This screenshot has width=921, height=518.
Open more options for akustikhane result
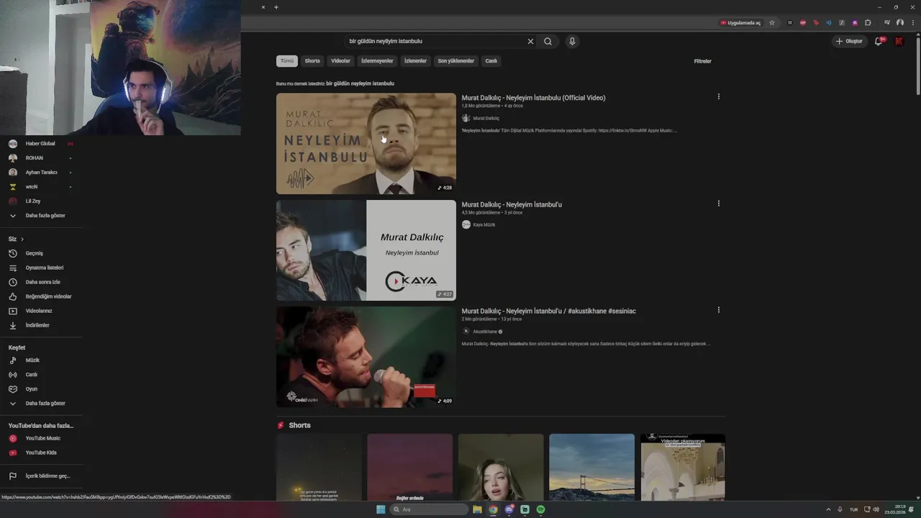click(718, 310)
